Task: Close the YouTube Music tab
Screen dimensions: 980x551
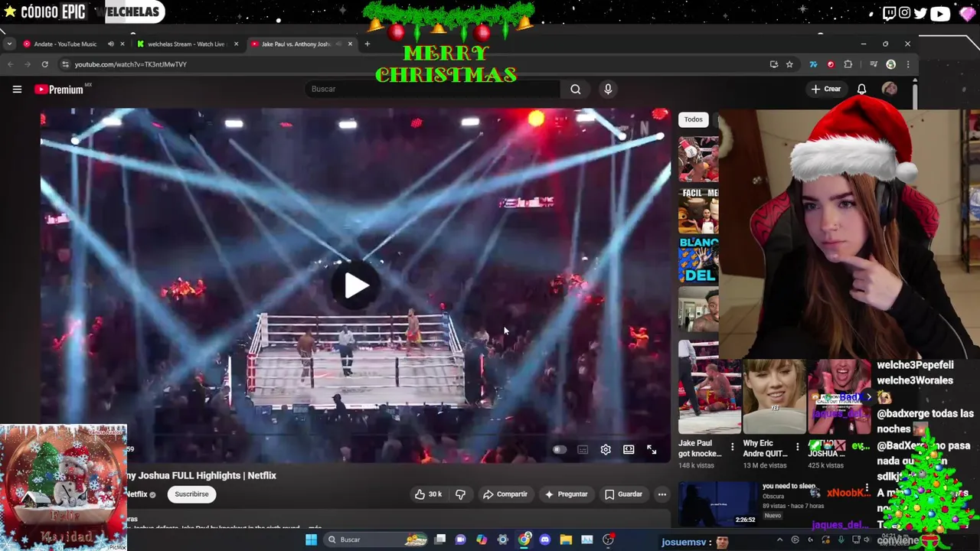Action: 122,44
